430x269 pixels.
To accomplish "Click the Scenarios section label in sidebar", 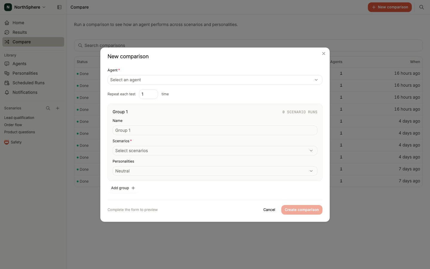I will click(x=13, y=108).
